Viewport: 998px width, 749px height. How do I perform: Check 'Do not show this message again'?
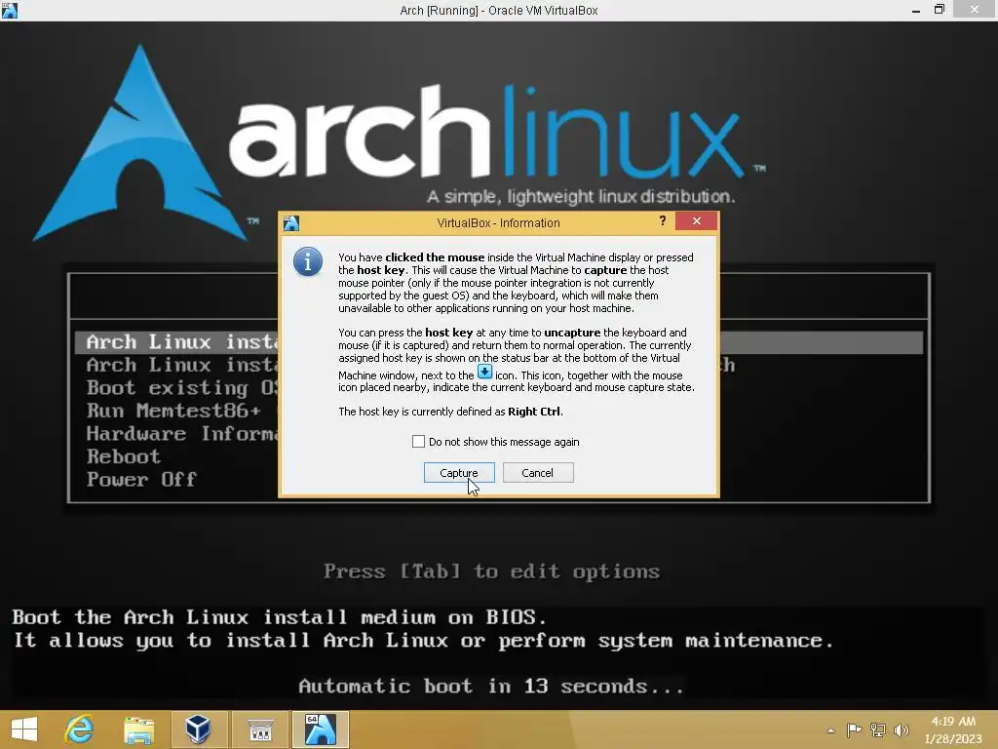(418, 442)
